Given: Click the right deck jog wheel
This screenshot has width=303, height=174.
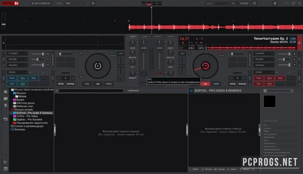Looking at the screenshot, I should pyautogui.click(x=205, y=66).
